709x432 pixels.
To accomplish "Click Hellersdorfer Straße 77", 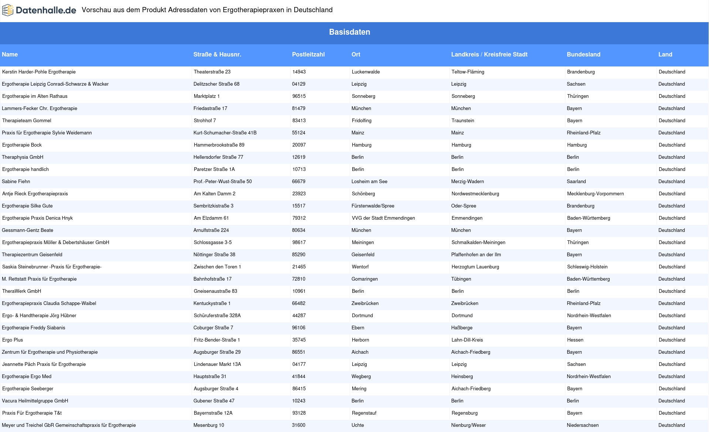I will [218, 157].
